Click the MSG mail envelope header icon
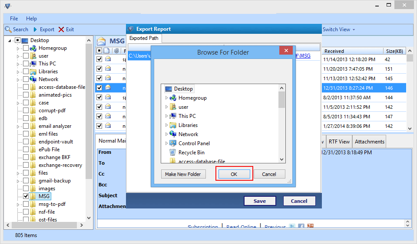The height and width of the screenshot is (244, 417). click(101, 41)
